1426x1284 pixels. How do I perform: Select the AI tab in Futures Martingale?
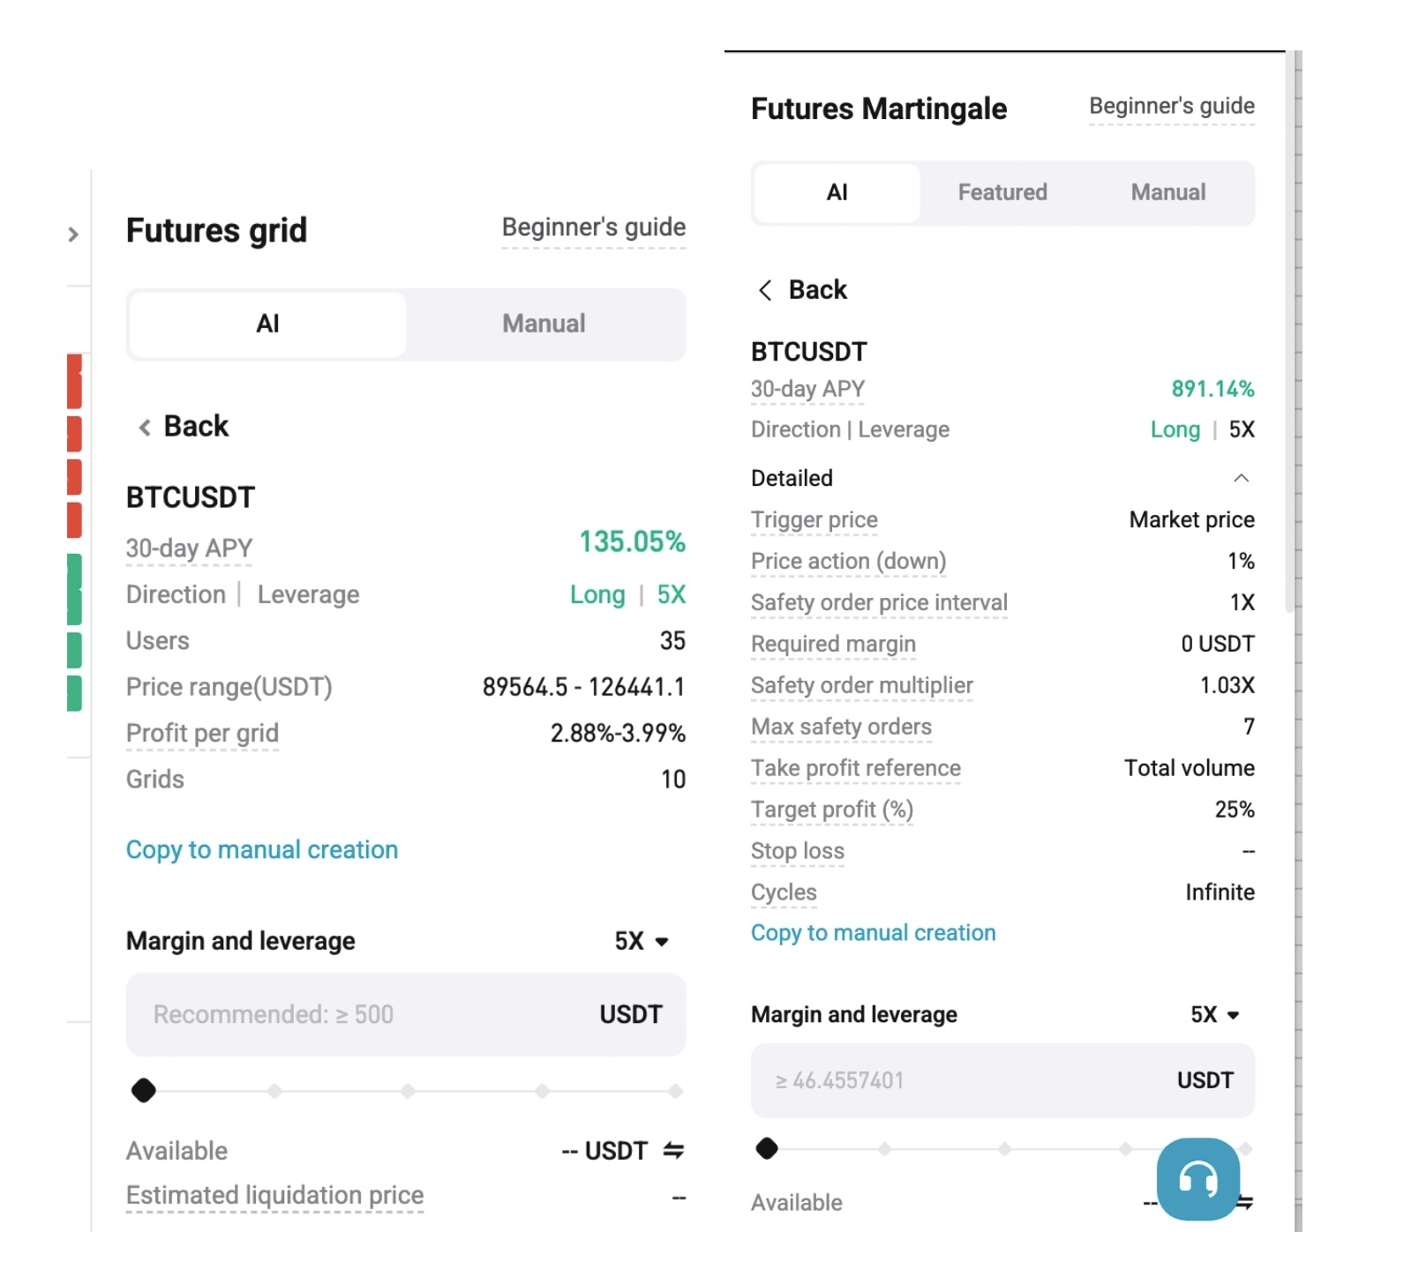pyautogui.click(x=837, y=192)
